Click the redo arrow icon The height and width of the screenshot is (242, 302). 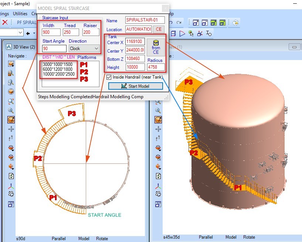pos(179,22)
